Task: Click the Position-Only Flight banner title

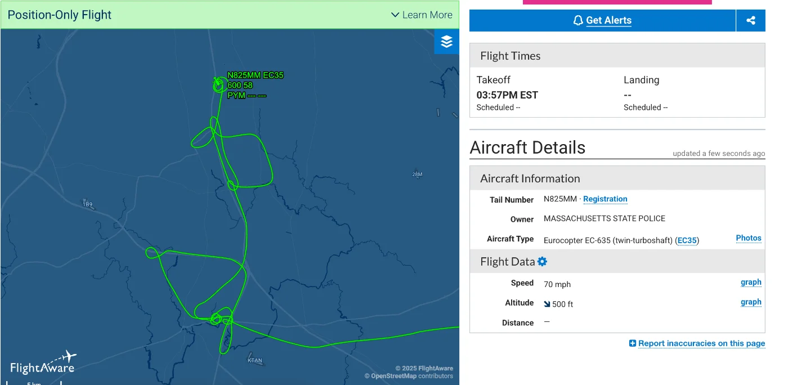Action: [x=60, y=15]
